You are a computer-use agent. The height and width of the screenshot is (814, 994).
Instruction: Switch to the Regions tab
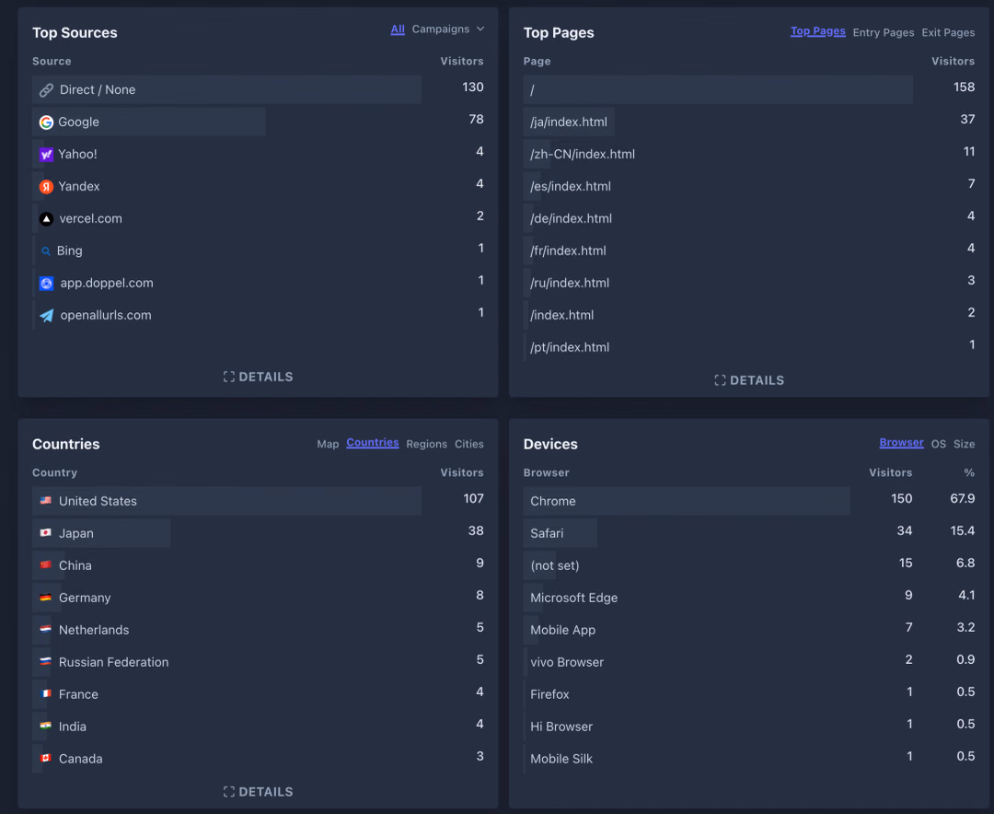[427, 444]
